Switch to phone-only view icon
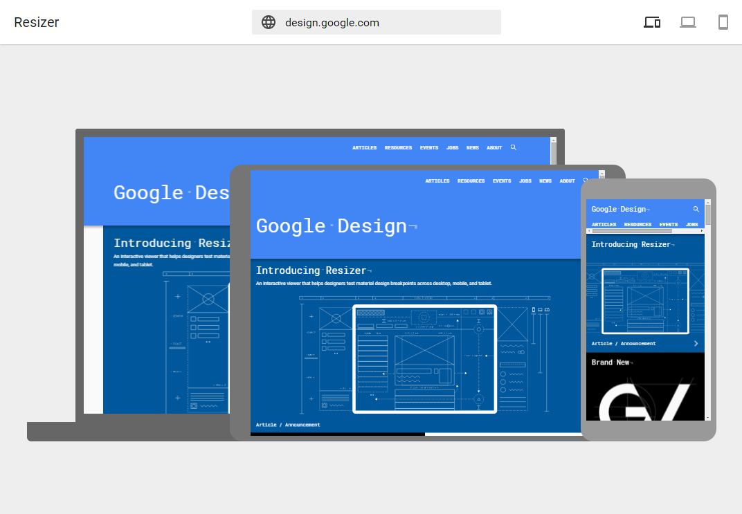The image size is (742, 514). (723, 22)
